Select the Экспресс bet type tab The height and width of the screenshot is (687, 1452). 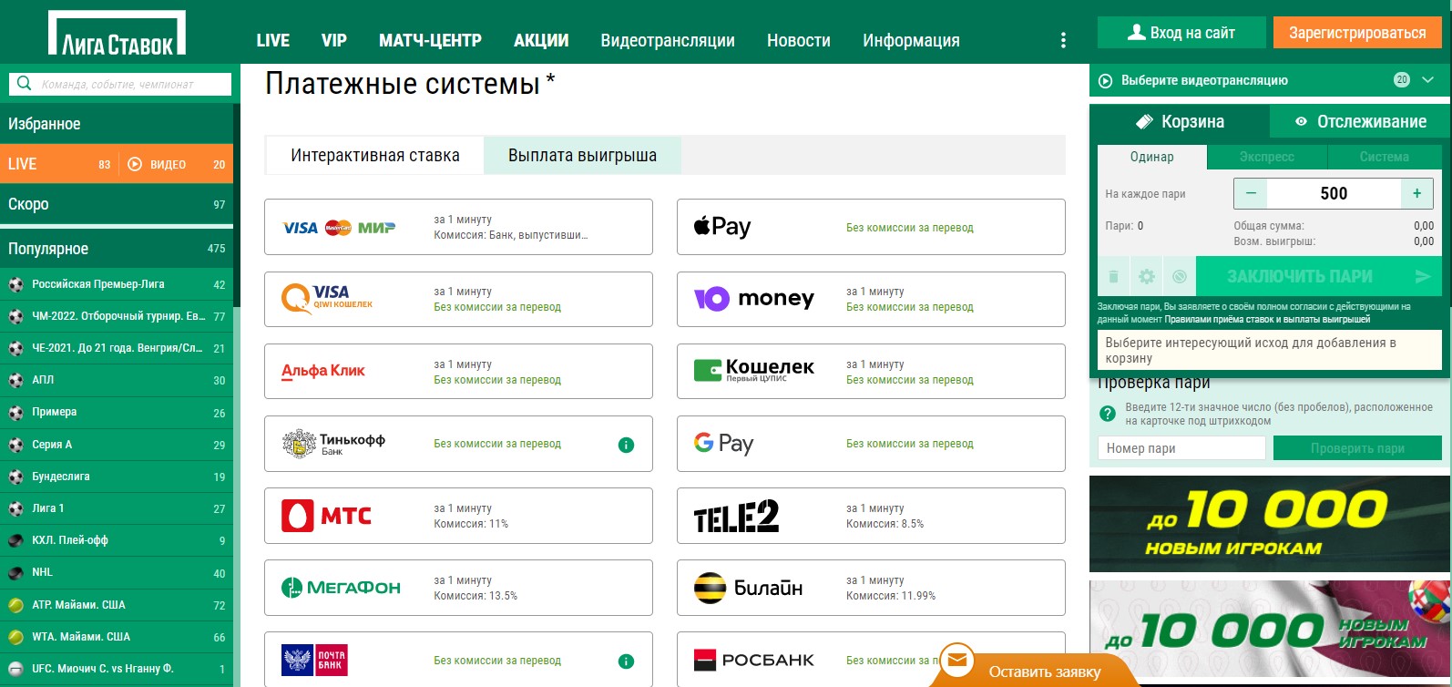(x=1266, y=157)
